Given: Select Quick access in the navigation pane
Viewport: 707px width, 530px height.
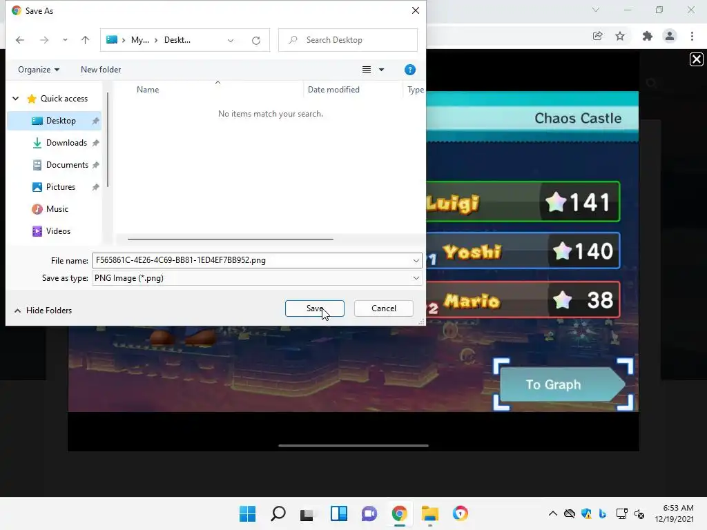Looking at the screenshot, I should click(x=64, y=99).
